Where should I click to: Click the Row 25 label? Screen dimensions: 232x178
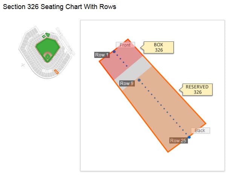pyautogui.click(x=179, y=140)
